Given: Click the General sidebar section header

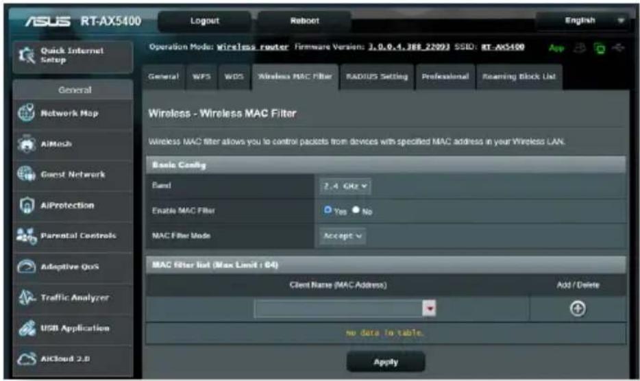Looking at the screenshot, I should click(74, 90).
